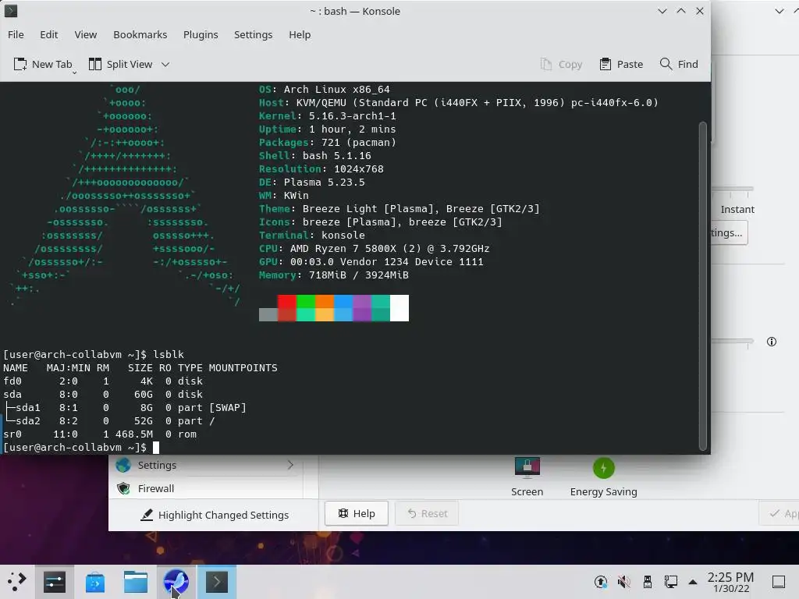The image size is (799, 599).
Task: Open Settings entry in System Settings sidebar
Action: click(205, 465)
